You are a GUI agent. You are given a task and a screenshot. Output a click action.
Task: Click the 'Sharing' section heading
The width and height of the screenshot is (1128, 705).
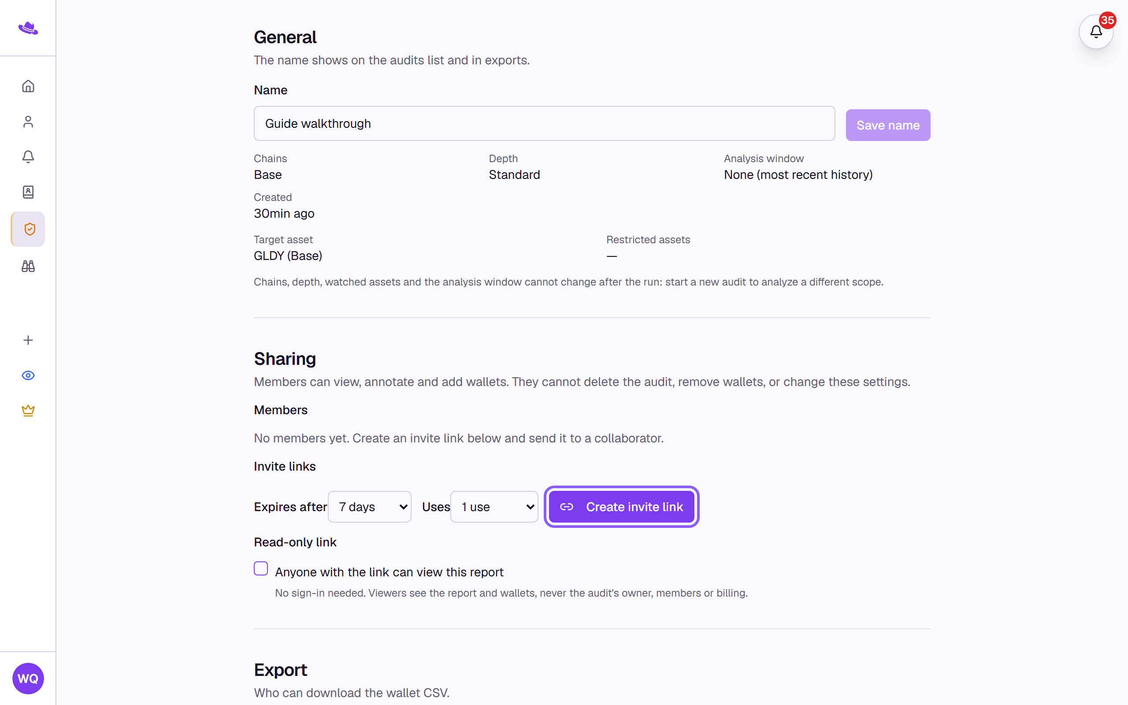285,359
